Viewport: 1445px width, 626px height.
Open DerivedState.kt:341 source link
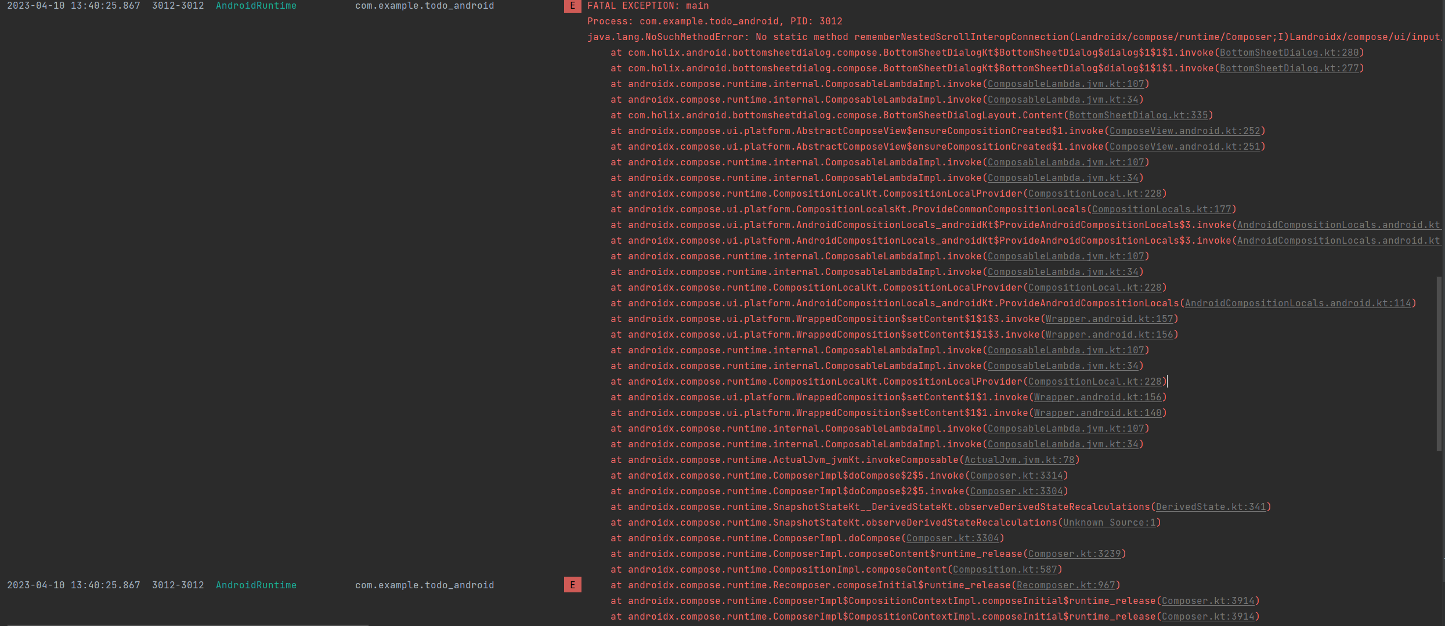[1212, 506]
